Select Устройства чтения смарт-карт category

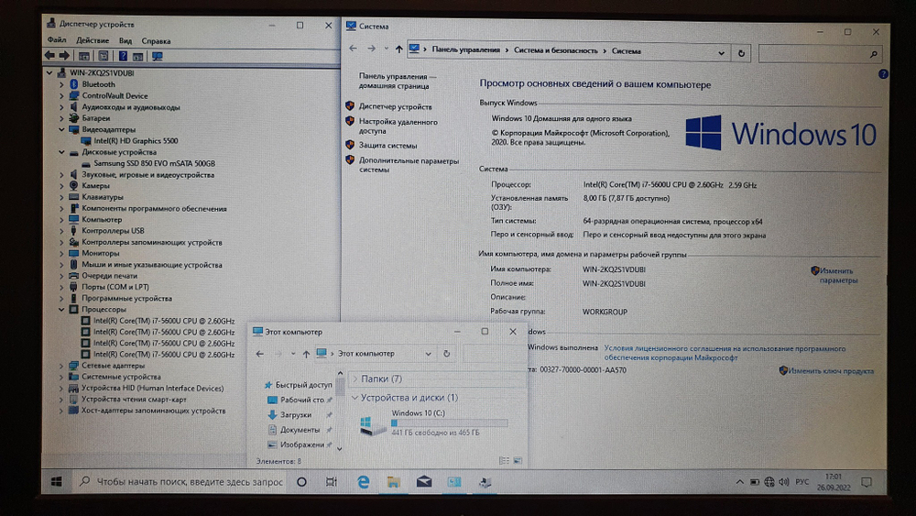134,400
